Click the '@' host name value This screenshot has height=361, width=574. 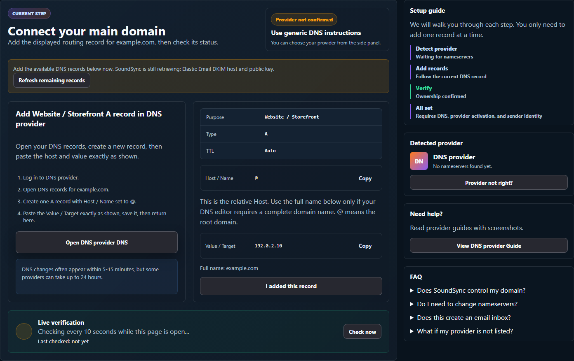point(256,178)
